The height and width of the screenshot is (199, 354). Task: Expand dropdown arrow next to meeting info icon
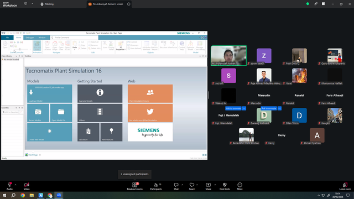point(32,4)
